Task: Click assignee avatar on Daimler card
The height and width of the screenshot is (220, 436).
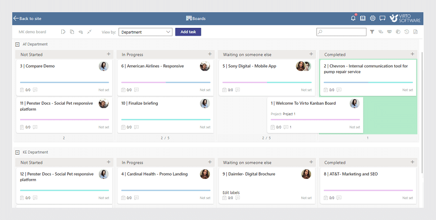Action: [306, 174]
